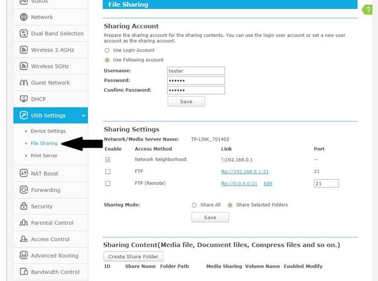Click the Username input field
The image size is (378, 281).
pyautogui.click(x=196, y=71)
